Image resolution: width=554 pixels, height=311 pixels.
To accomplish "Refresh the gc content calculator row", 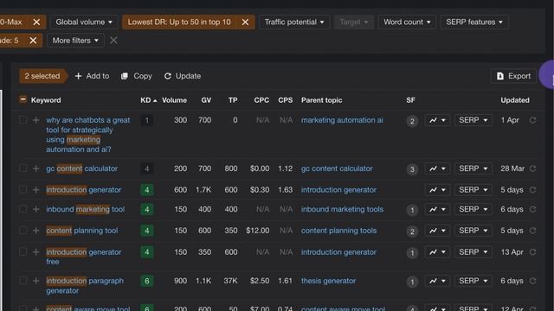I will coord(533,169).
